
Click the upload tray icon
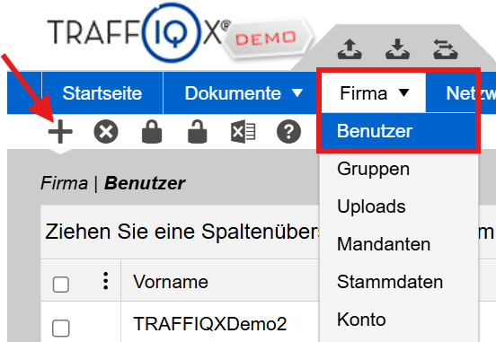350,49
